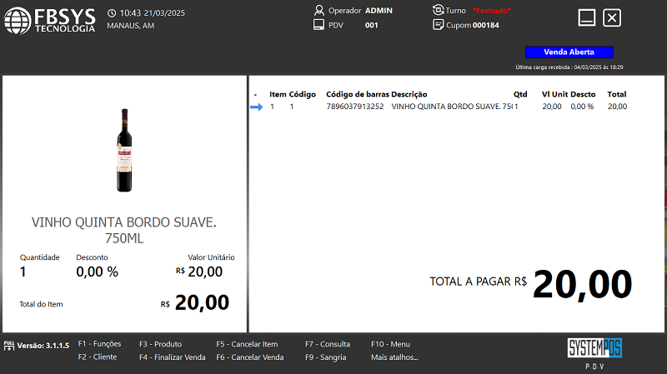Open F1 - Funções shortcut
Image resolution: width=667 pixels, height=374 pixels.
(x=99, y=344)
